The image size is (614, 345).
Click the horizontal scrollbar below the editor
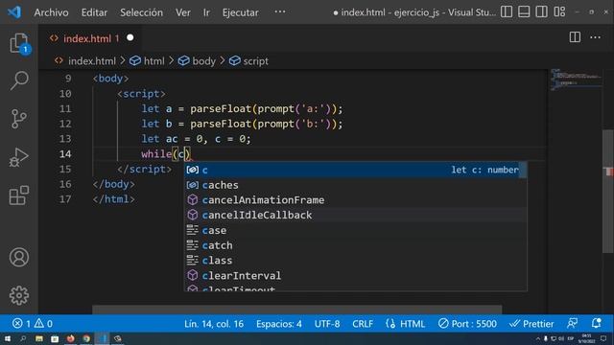click(x=296, y=310)
